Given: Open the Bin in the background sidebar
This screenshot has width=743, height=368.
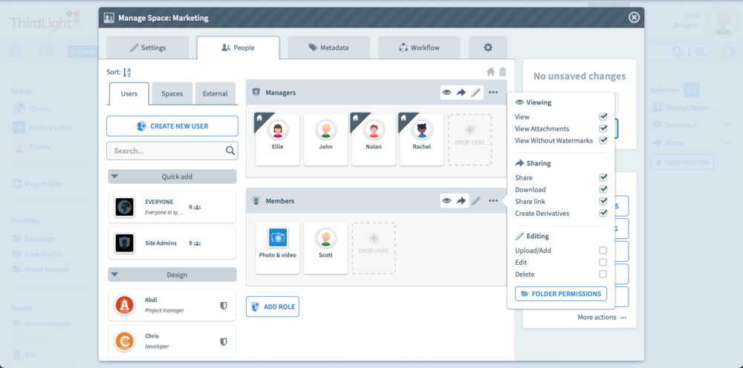Looking at the screenshot, I should (24, 355).
